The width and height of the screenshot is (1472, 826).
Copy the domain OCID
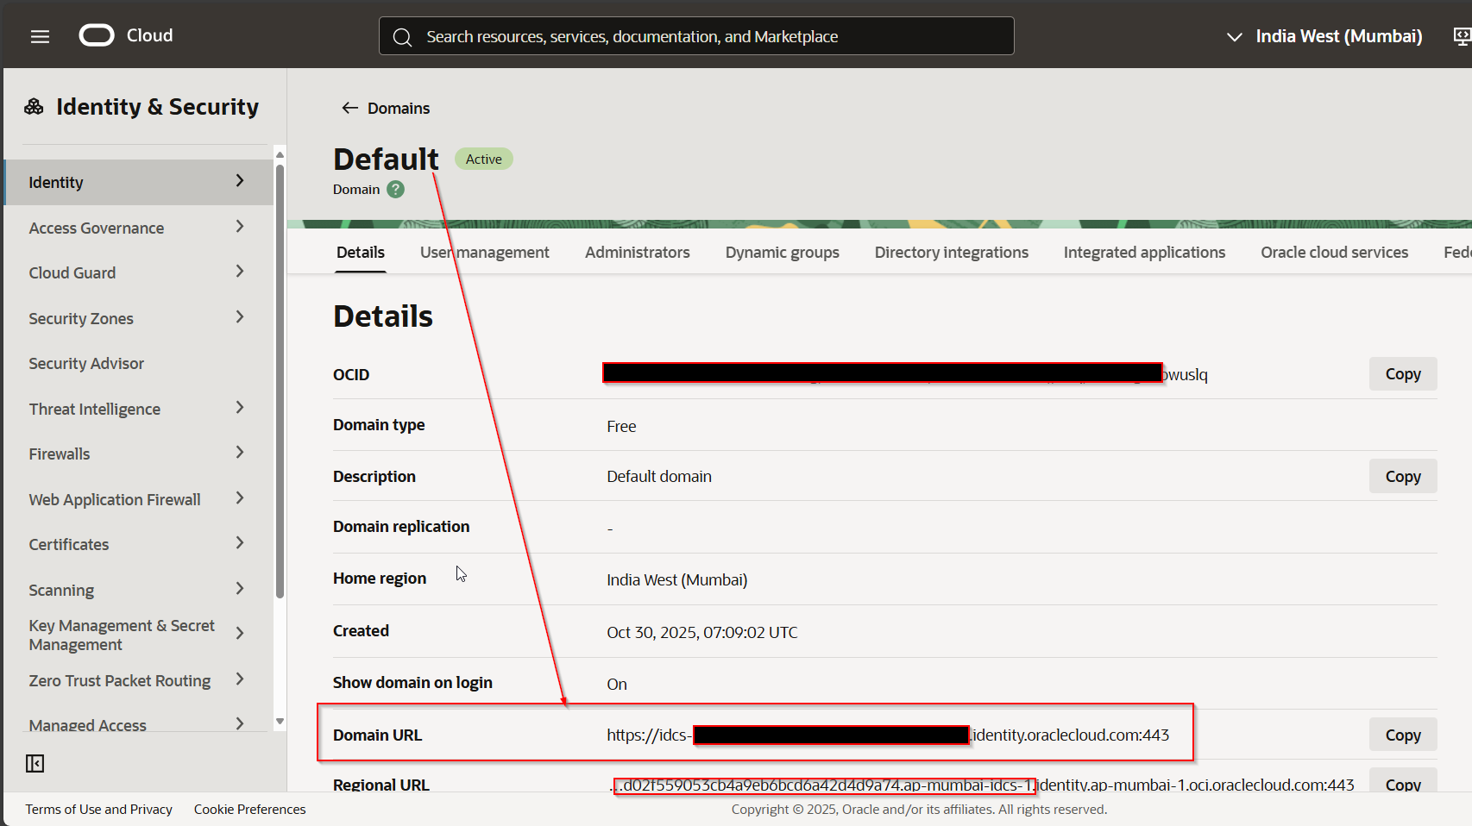pyautogui.click(x=1402, y=374)
